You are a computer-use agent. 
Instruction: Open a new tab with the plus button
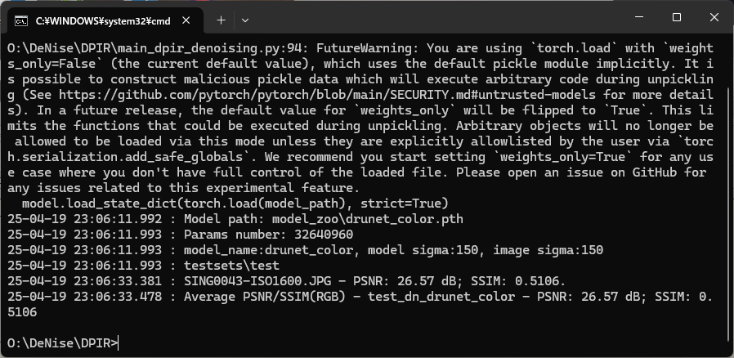[x=221, y=20]
